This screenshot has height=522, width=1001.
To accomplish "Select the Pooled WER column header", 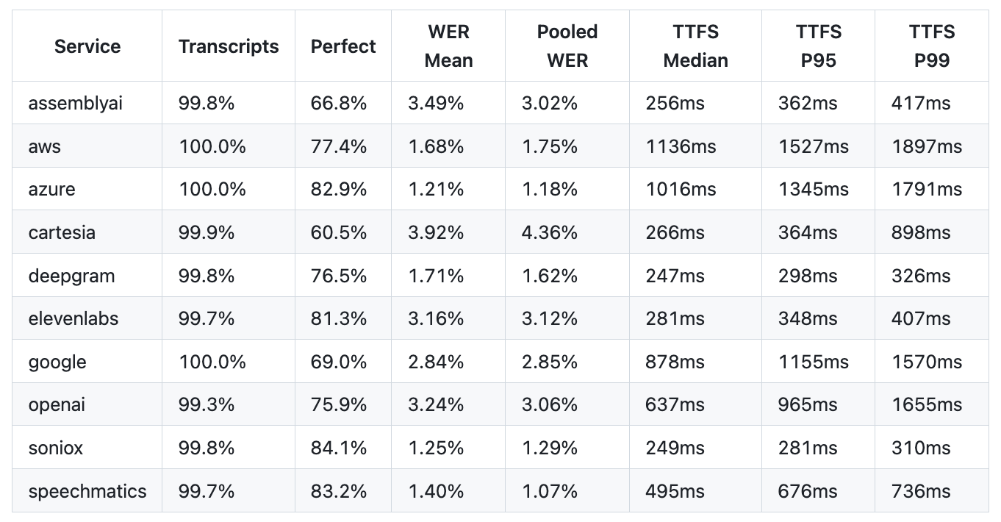I will point(567,46).
